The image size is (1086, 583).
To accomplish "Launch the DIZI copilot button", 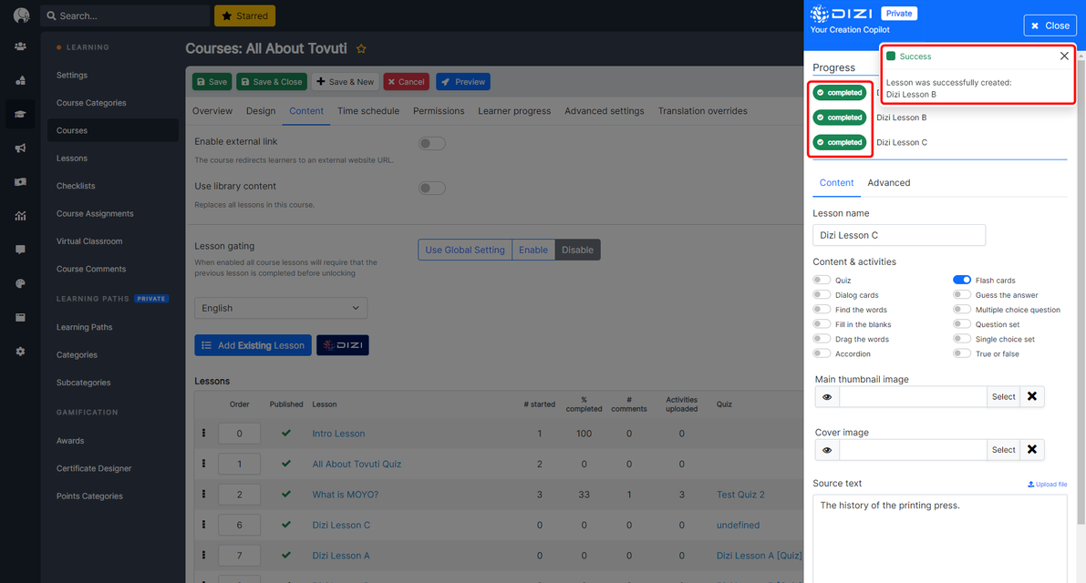I will pyautogui.click(x=343, y=345).
